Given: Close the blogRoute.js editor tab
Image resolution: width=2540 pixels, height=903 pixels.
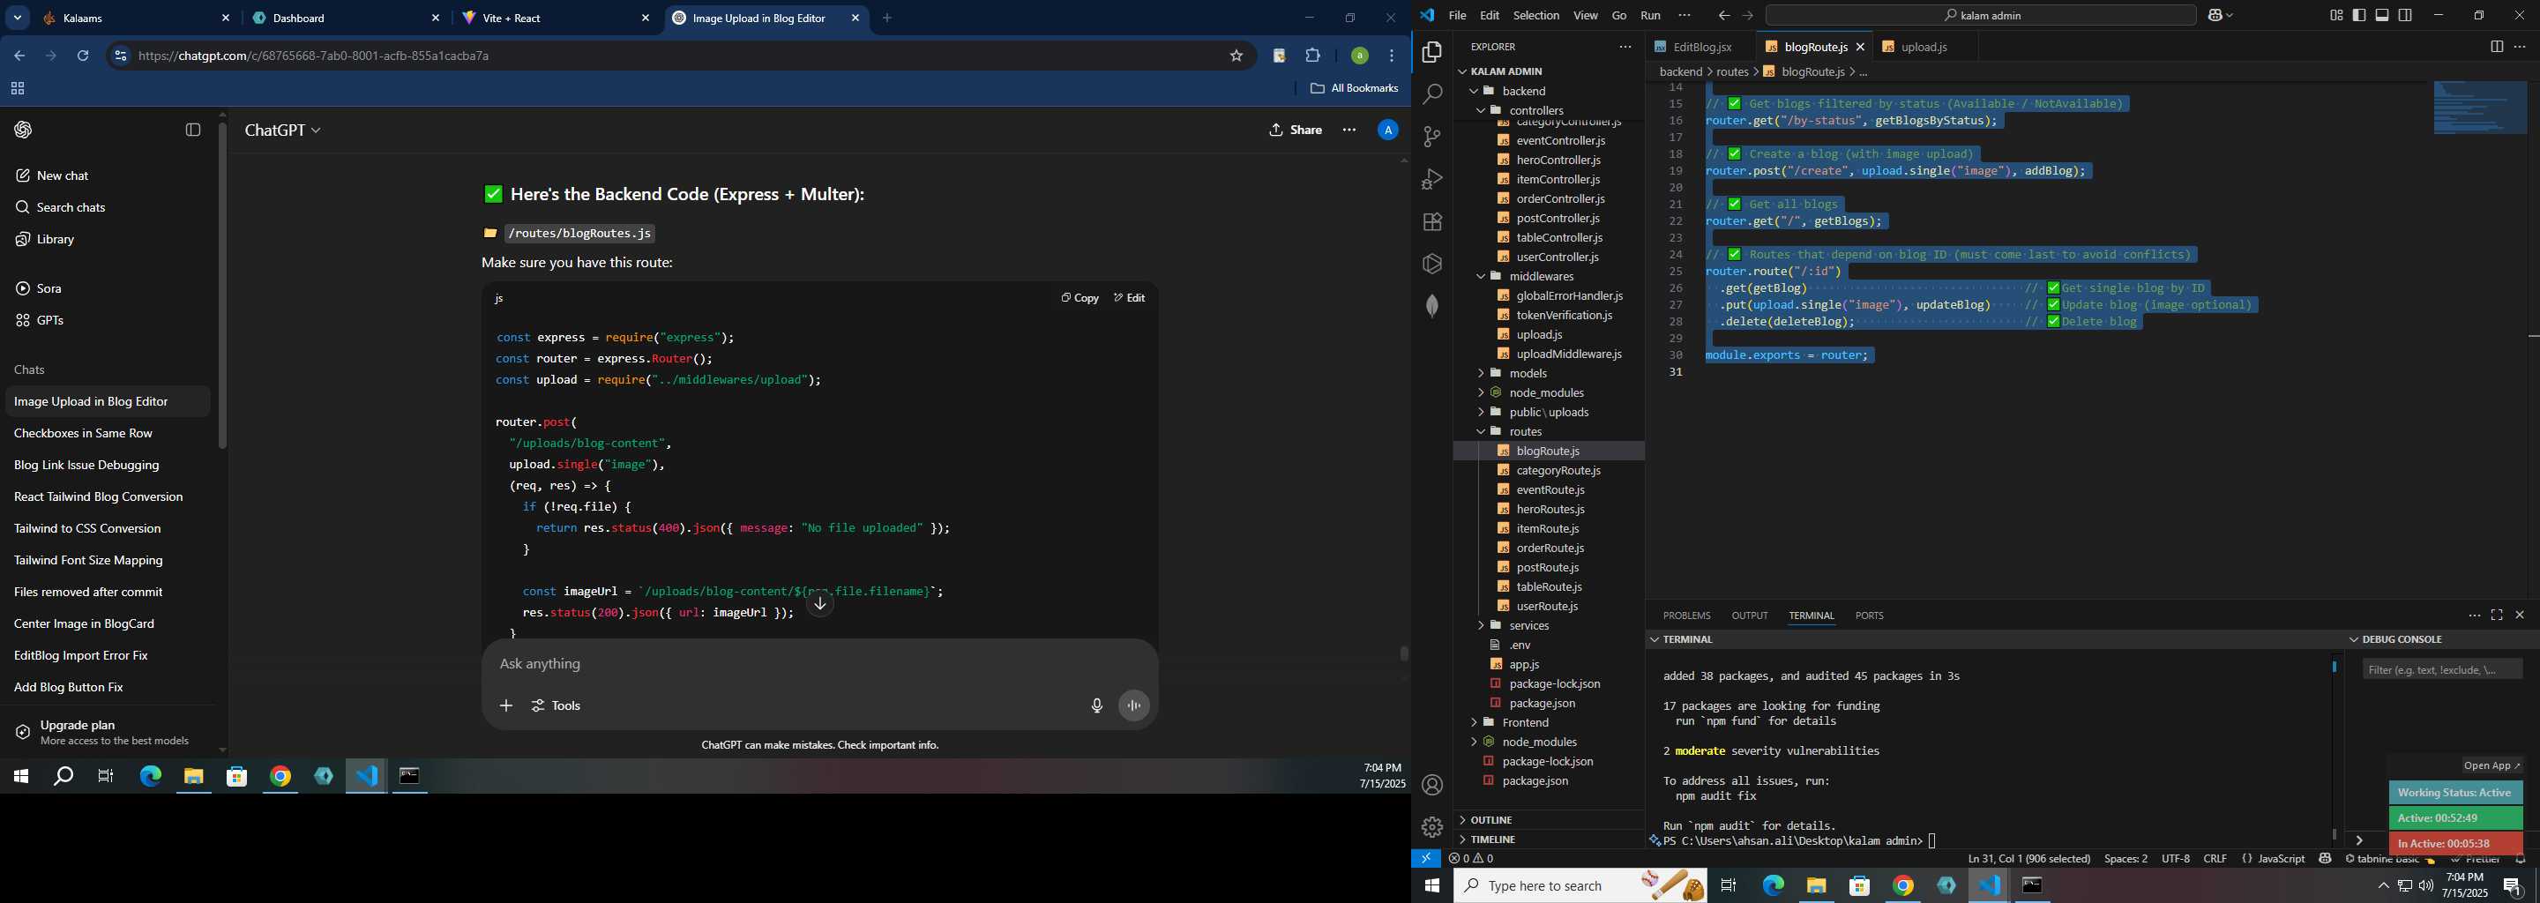Looking at the screenshot, I should coord(1861,47).
